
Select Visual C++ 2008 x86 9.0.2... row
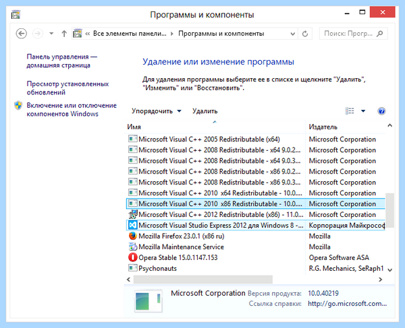point(255,172)
